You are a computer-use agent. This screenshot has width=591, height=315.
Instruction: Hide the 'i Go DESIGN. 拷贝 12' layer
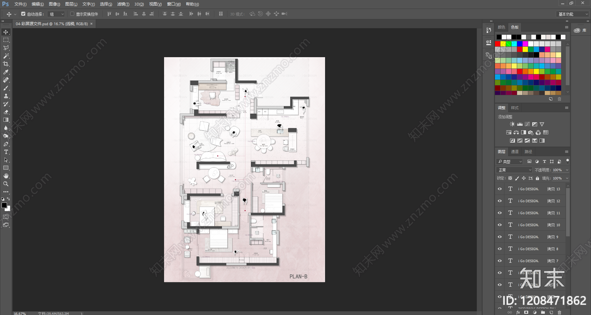(x=500, y=201)
